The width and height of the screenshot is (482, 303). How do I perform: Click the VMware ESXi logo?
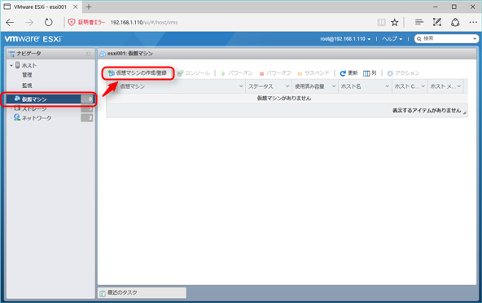[33, 39]
